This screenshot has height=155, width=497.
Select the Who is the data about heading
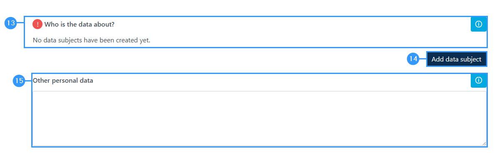click(79, 25)
